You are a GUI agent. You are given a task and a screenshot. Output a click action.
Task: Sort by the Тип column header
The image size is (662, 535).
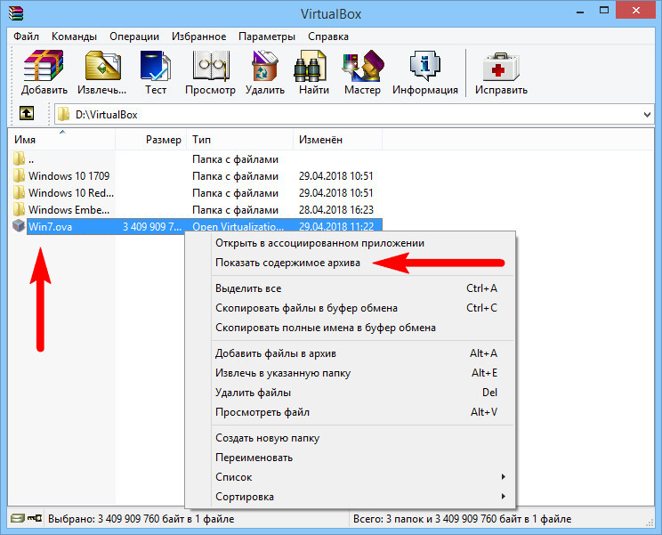pos(240,140)
